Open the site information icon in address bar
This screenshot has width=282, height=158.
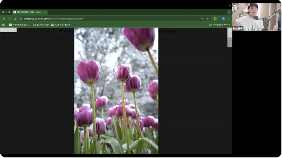click(21, 19)
